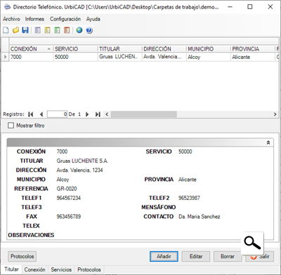
Task: Select the grid cell 'Alcoy'
Action: click(x=209, y=57)
